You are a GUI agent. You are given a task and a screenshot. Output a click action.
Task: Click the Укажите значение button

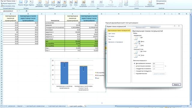[x=159, y=74]
